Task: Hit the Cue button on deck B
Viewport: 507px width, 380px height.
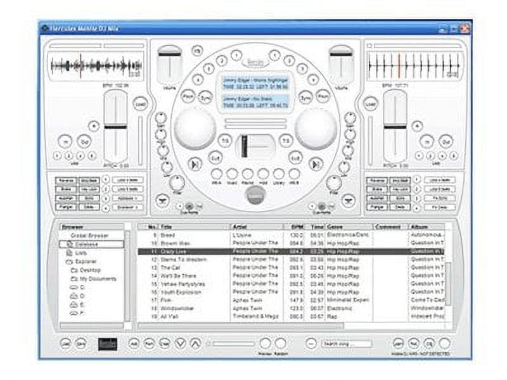Action: 295,158
